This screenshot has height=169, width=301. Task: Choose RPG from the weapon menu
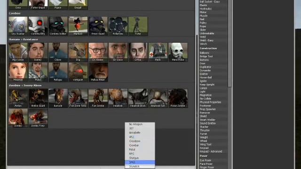[x=140, y=154]
